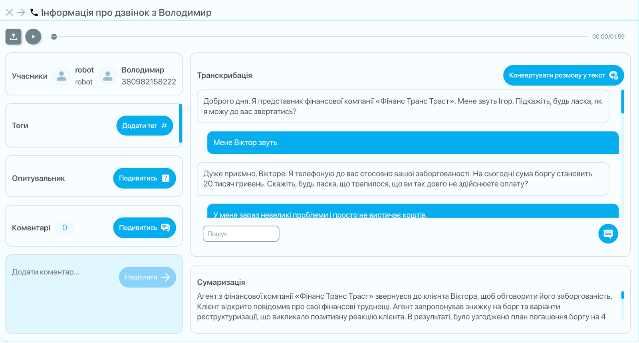
Task: Click the forward arrow icon in header
Action: coord(21,12)
